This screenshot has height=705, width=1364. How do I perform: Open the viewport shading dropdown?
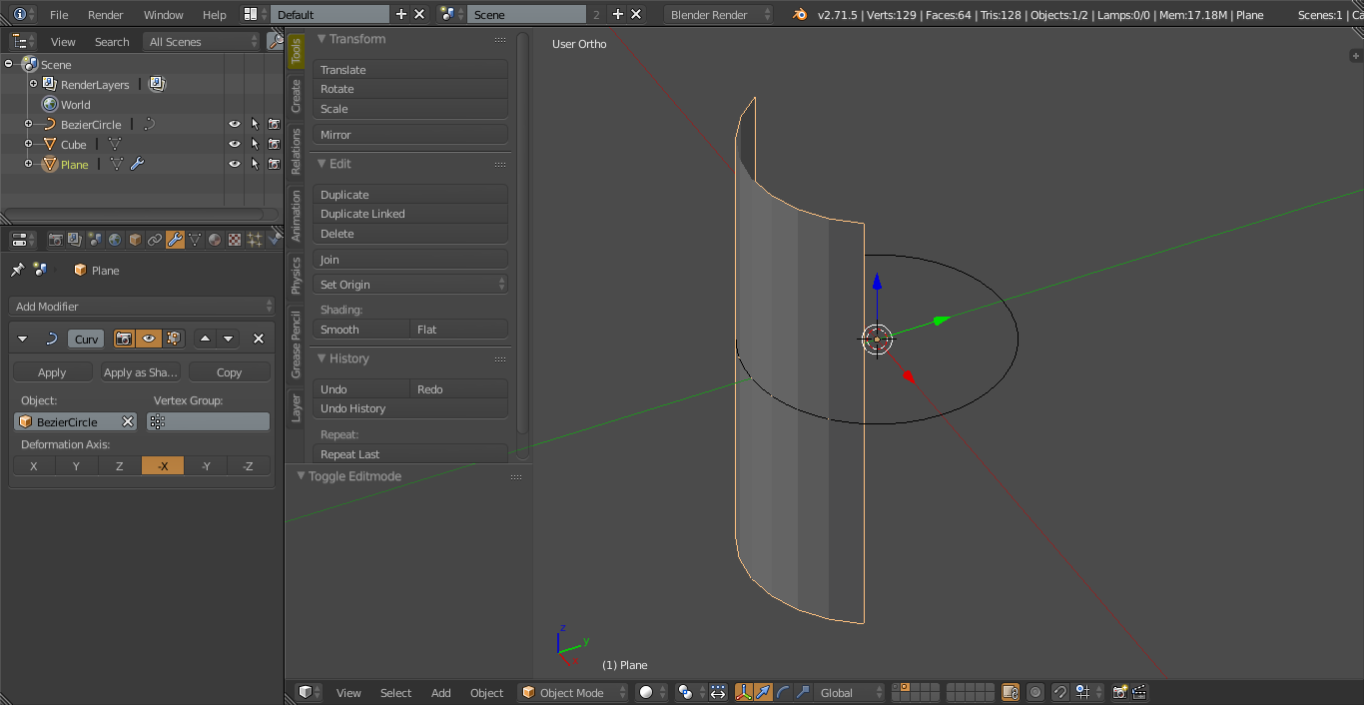click(x=651, y=692)
